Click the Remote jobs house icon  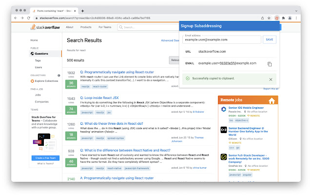272,101
